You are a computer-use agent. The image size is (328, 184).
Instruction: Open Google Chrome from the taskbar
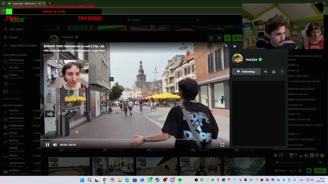[x=105, y=180]
